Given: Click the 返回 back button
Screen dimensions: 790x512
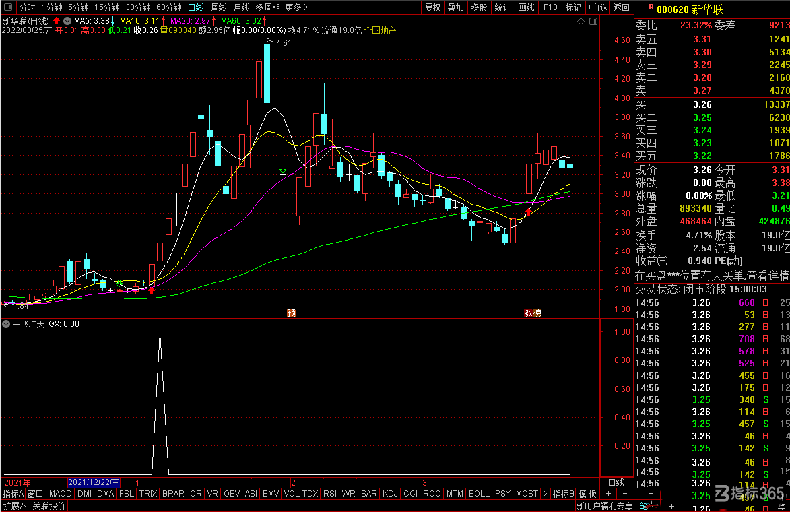Looking at the screenshot, I should (621, 7).
